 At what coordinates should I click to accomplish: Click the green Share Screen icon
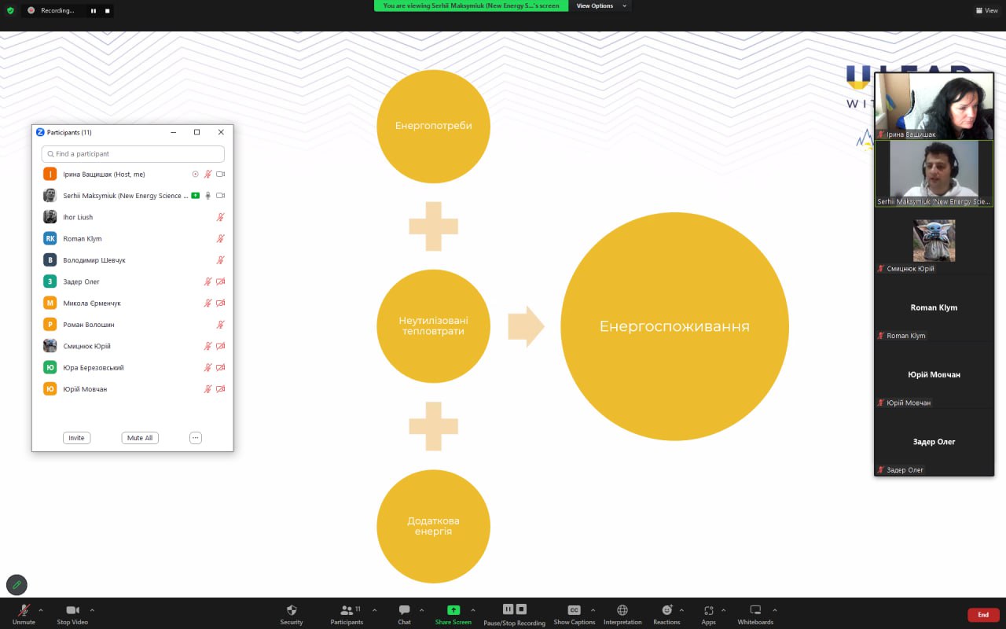[453, 610]
